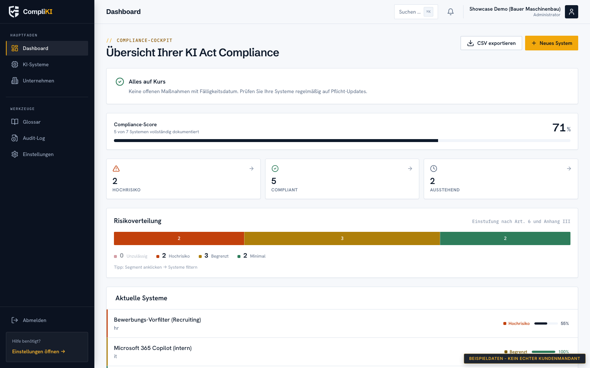
Task: Open KI-Systeme in sidebar
Action: tap(47, 64)
